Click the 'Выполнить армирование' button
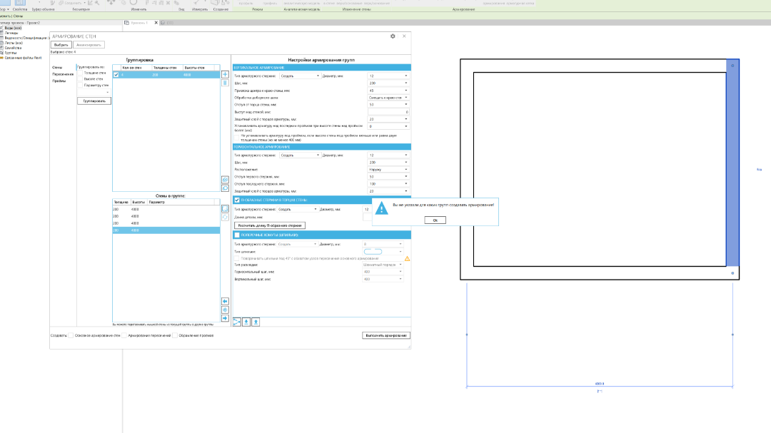 [386, 336]
